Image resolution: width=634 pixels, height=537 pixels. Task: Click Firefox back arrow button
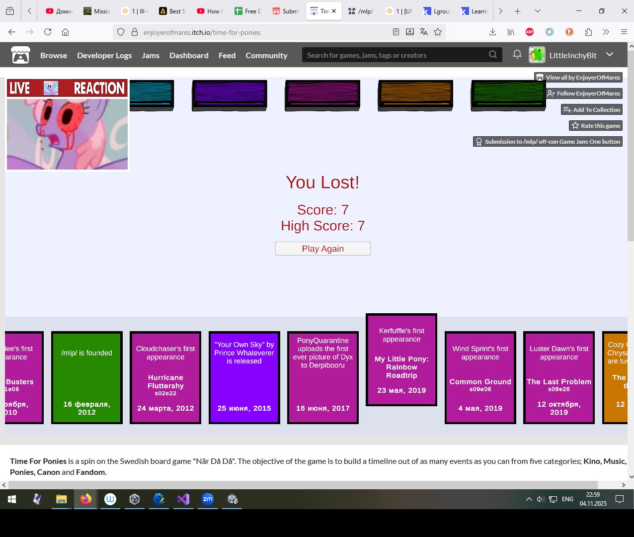tap(12, 32)
